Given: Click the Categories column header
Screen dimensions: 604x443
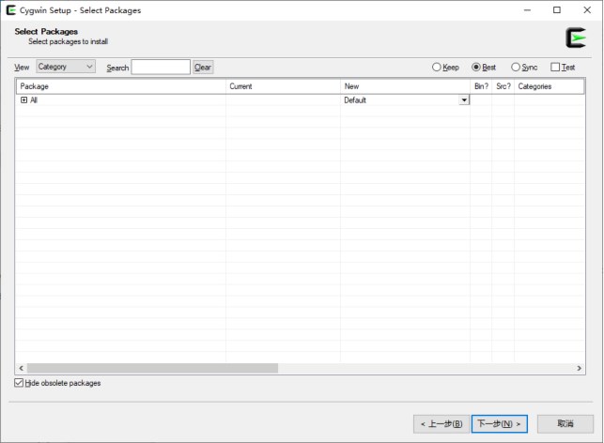Looking at the screenshot, I should pos(550,86).
